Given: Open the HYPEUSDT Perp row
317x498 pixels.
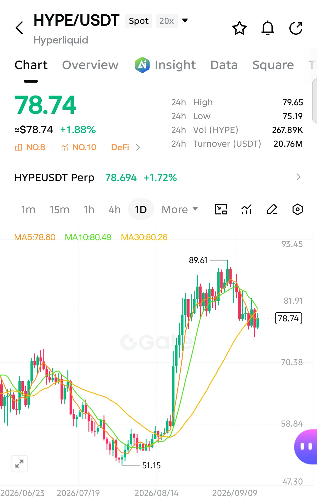Looking at the screenshot, I should [x=158, y=177].
